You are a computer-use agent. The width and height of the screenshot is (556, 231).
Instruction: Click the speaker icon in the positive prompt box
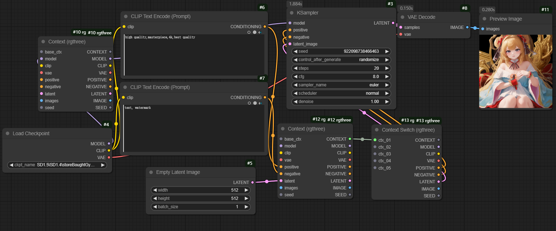pos(260,32)
